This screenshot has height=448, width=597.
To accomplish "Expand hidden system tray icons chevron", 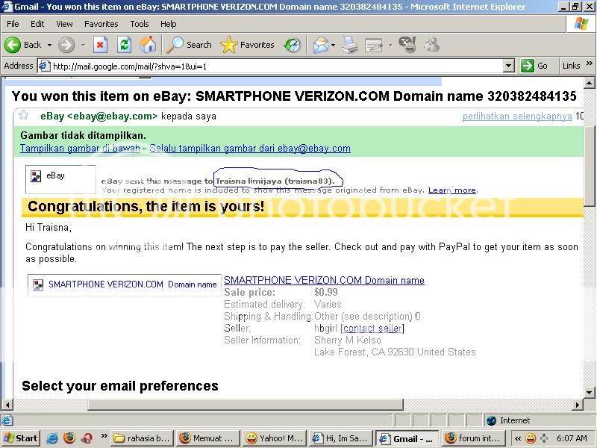I will pos(517,438).
